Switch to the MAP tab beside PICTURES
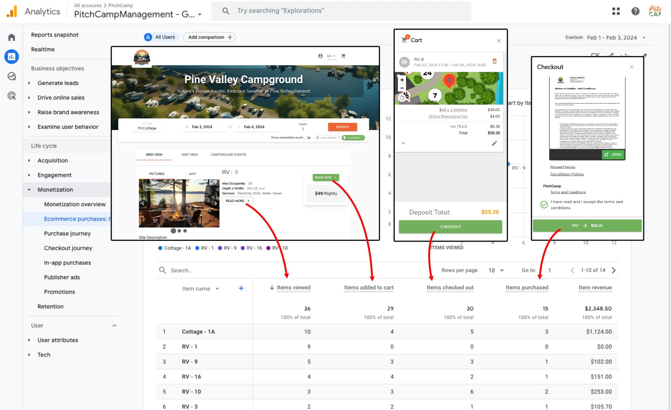 (193, 174)
